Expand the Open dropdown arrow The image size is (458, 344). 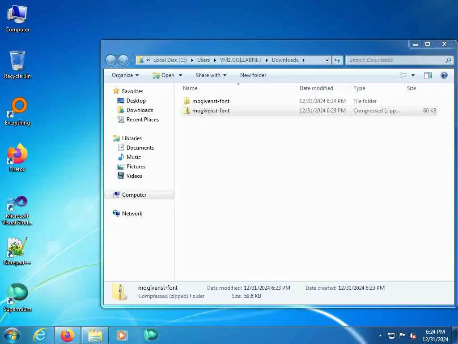pyautogui.click(x=181, y=75)
